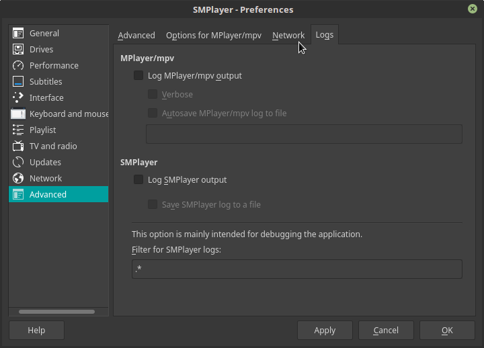This screenshot has width=484, height=348.
Task: Select the Drives disc icon
Action: pos(18,50)
